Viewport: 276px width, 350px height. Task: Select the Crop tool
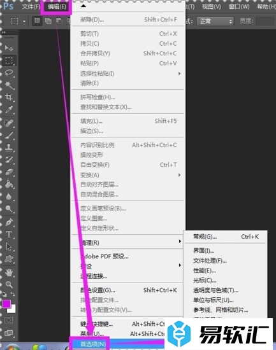[9, 97]
